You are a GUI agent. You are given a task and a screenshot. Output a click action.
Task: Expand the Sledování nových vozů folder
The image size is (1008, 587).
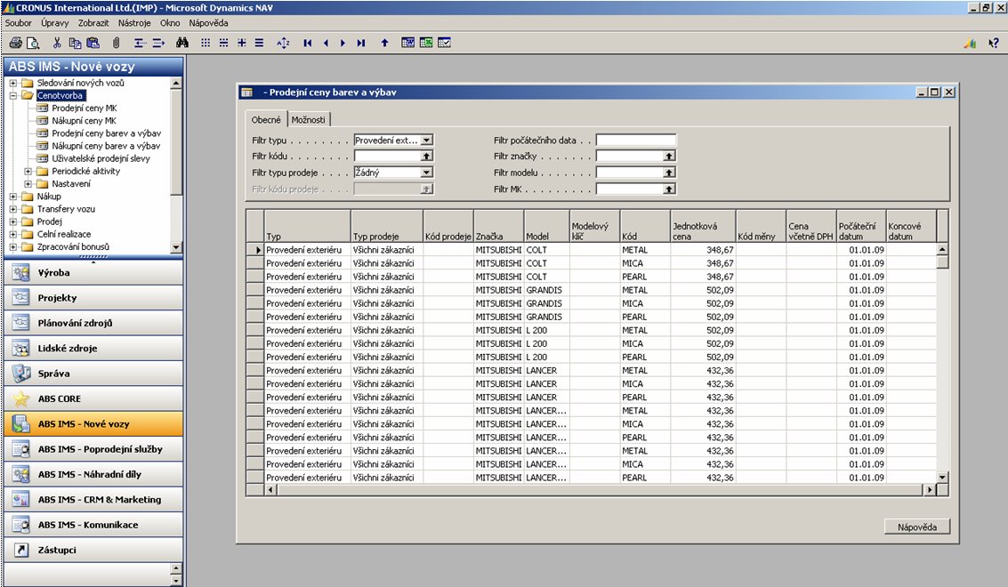12,83
